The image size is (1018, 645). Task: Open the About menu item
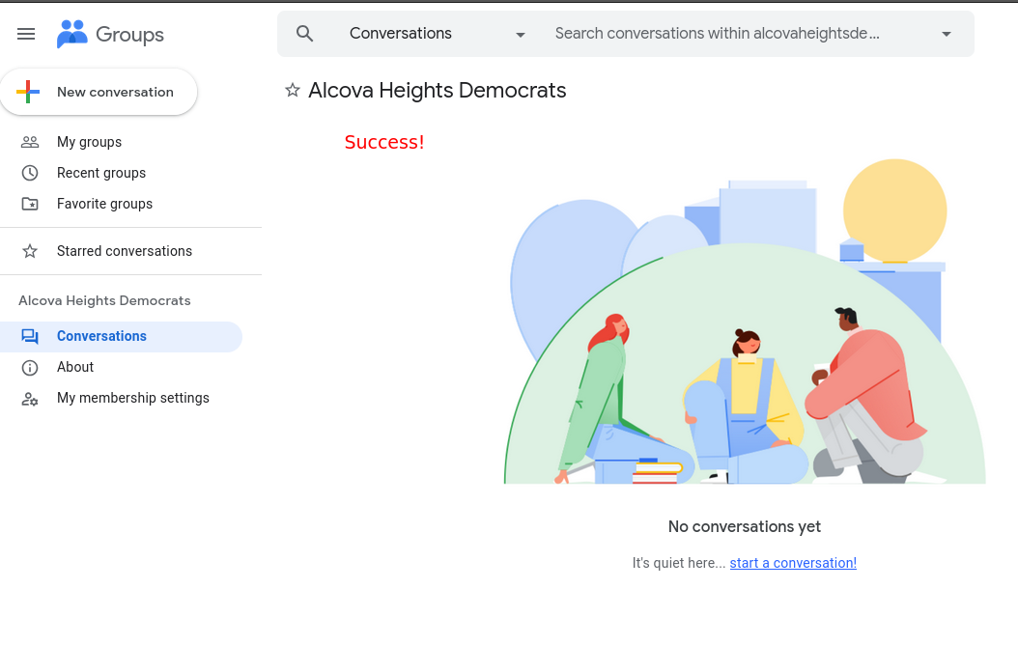[x=75, y=367]
